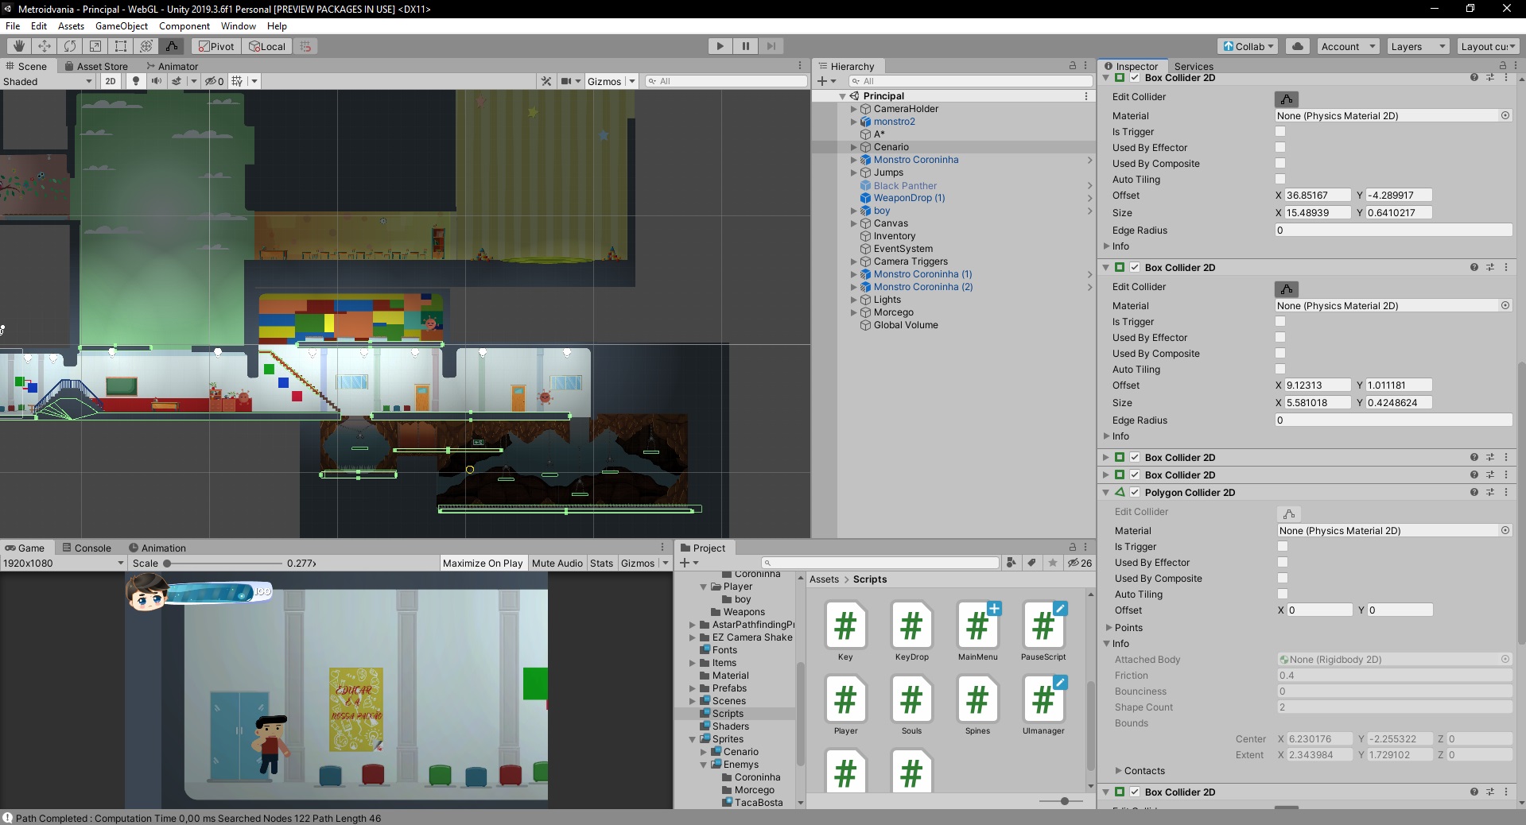Open the Player script asset

pos(845,705)
